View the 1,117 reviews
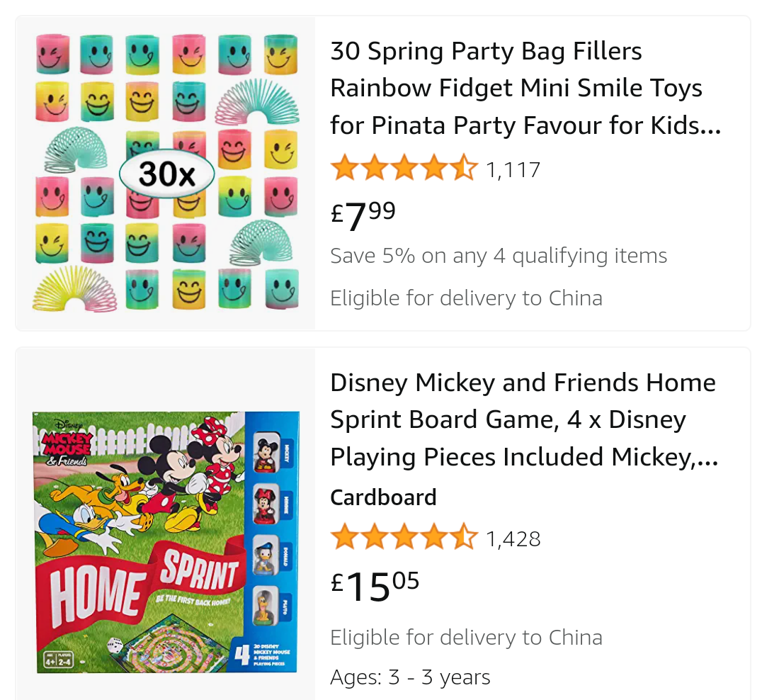The image size is (762, 700). 513,170
